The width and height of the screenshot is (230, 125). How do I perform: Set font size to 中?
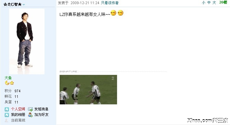coord(209,3)
